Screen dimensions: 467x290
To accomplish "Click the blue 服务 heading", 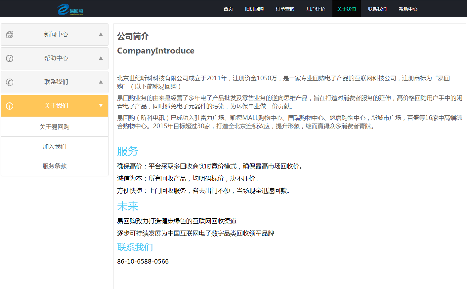I will (x=128, y=151).
